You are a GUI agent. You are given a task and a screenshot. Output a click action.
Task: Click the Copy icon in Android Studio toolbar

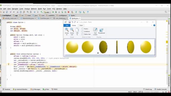[21, 12]
